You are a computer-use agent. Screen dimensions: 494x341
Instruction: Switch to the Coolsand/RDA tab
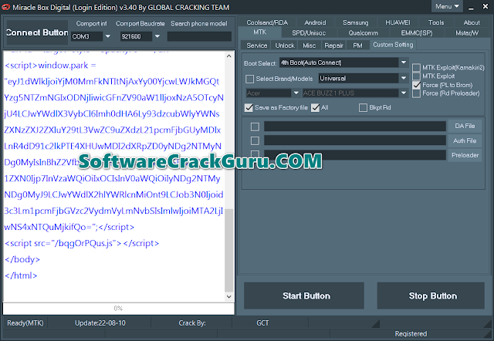click(267, 22)
